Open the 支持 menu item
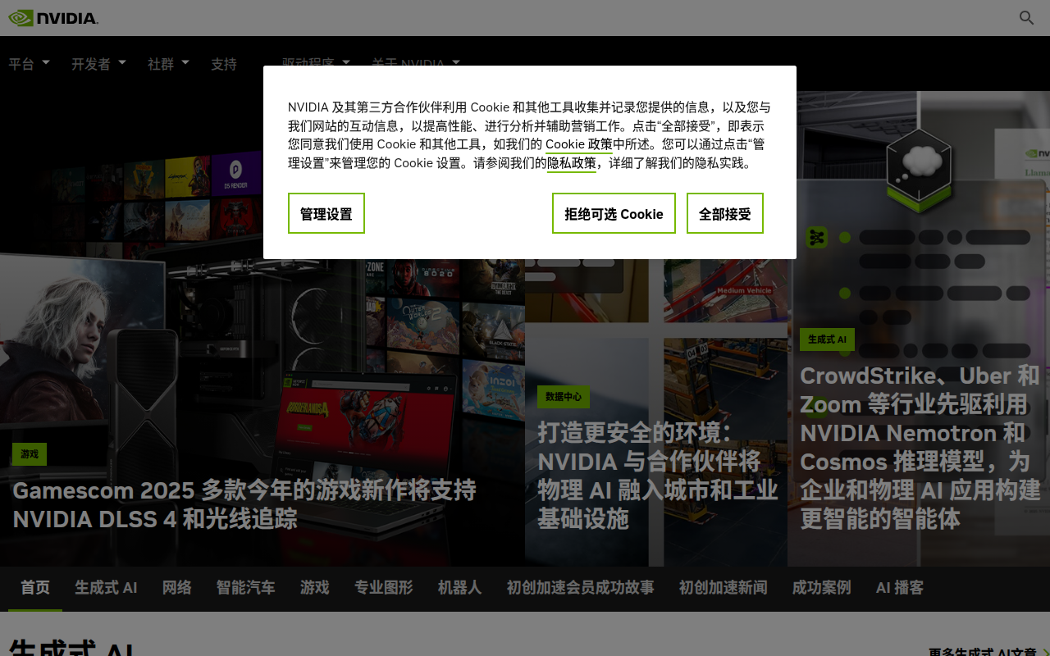This screenshot has width=1050, height=656. [x=224, y=63]
